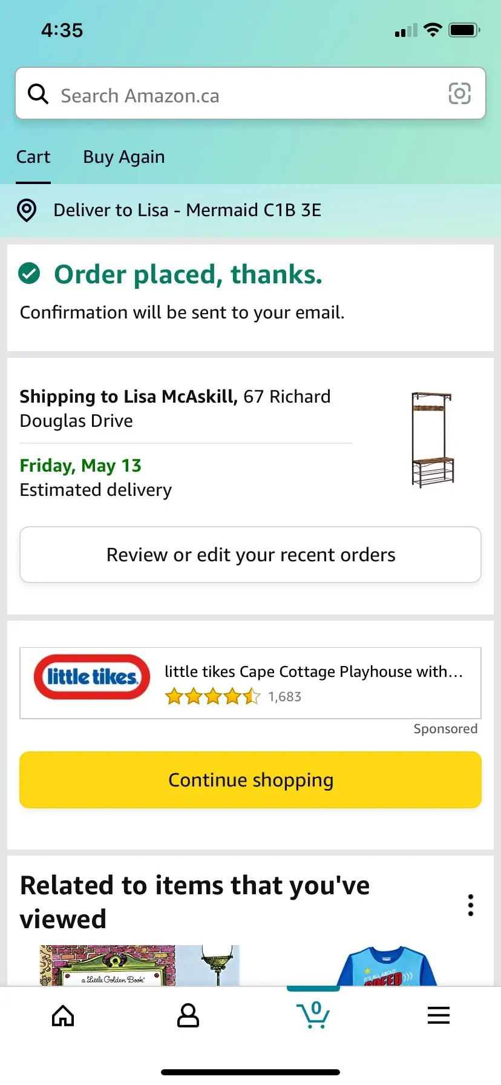This screenshot has width=501, height=1085.
Task: Focus the Search Amazon.ca field
Action: [x=242, y=95]
